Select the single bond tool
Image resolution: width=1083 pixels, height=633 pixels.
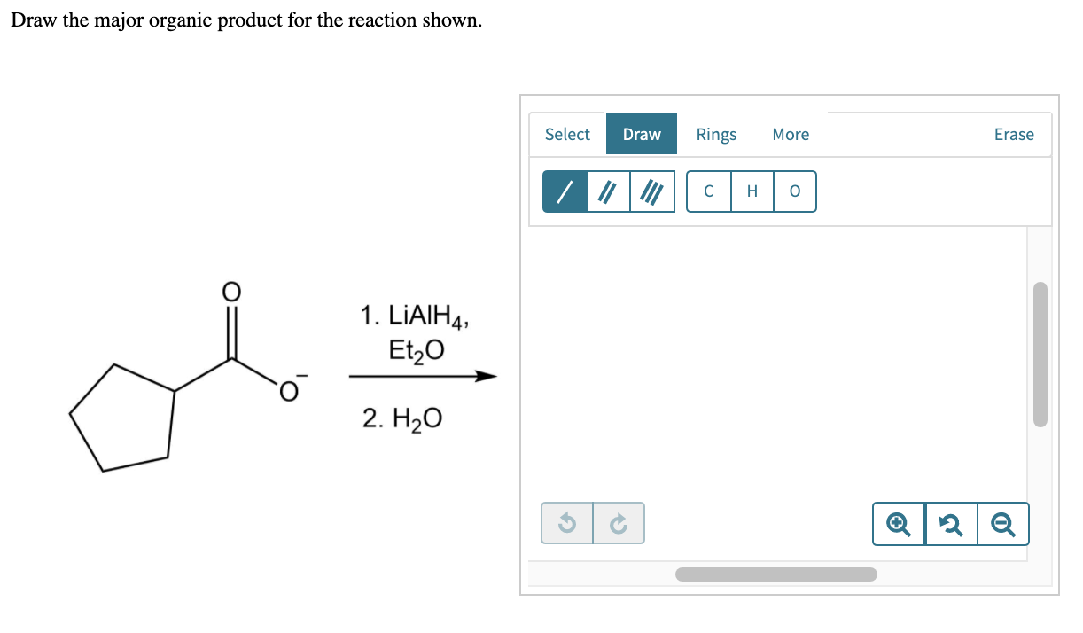click(565, 191)
